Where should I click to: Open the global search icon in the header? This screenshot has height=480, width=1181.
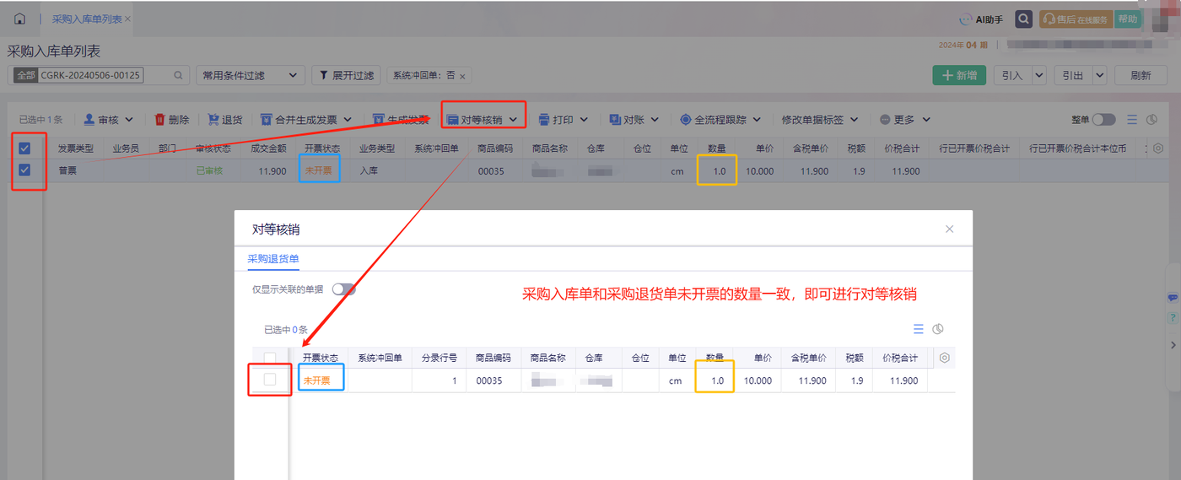1023,19
